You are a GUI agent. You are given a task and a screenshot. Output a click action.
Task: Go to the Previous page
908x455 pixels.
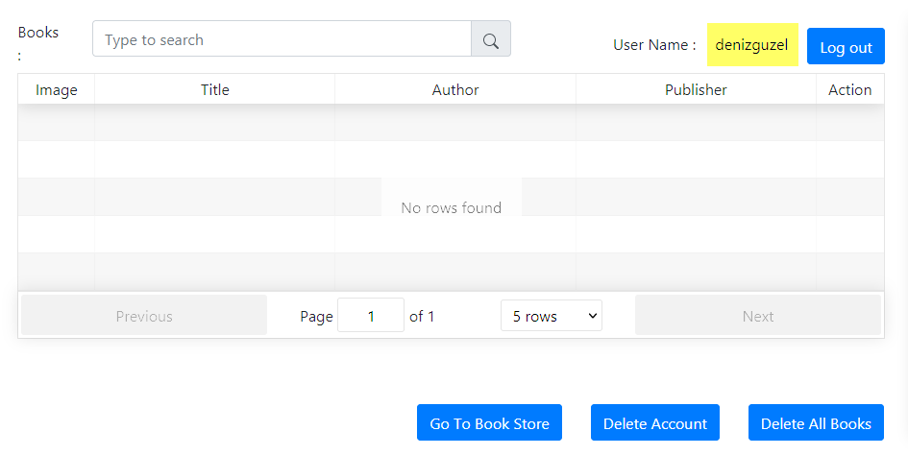(x=144, y=316)
